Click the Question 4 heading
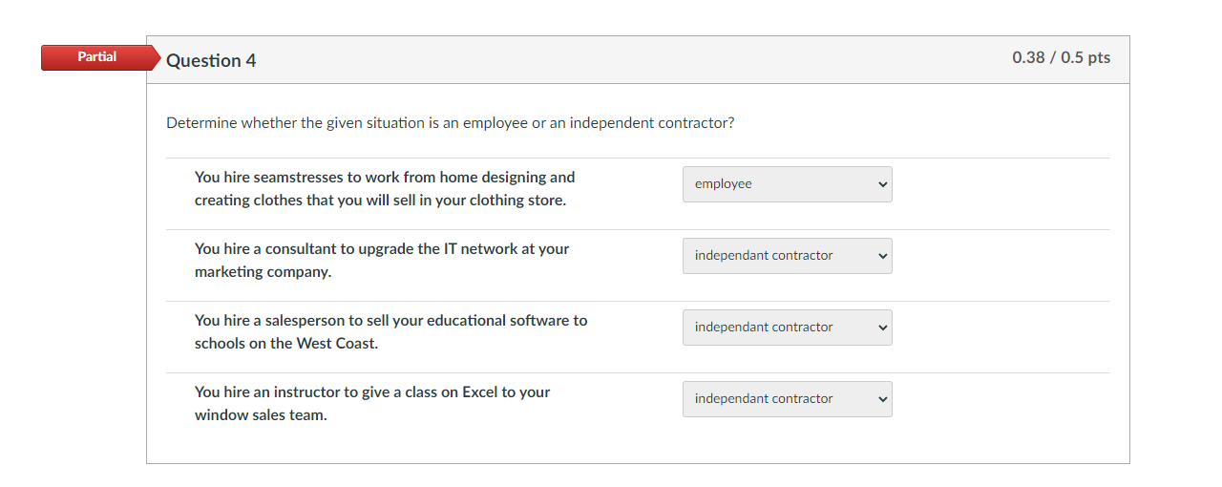This screenshot has width=1222, height=487. (x=211, y=60)
